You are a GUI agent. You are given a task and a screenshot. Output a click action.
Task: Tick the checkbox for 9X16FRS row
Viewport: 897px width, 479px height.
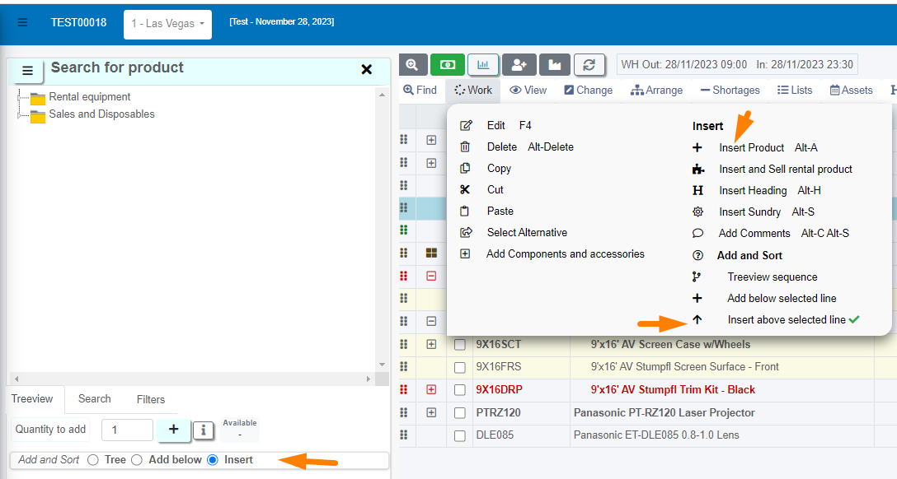(x=460, y=368)
